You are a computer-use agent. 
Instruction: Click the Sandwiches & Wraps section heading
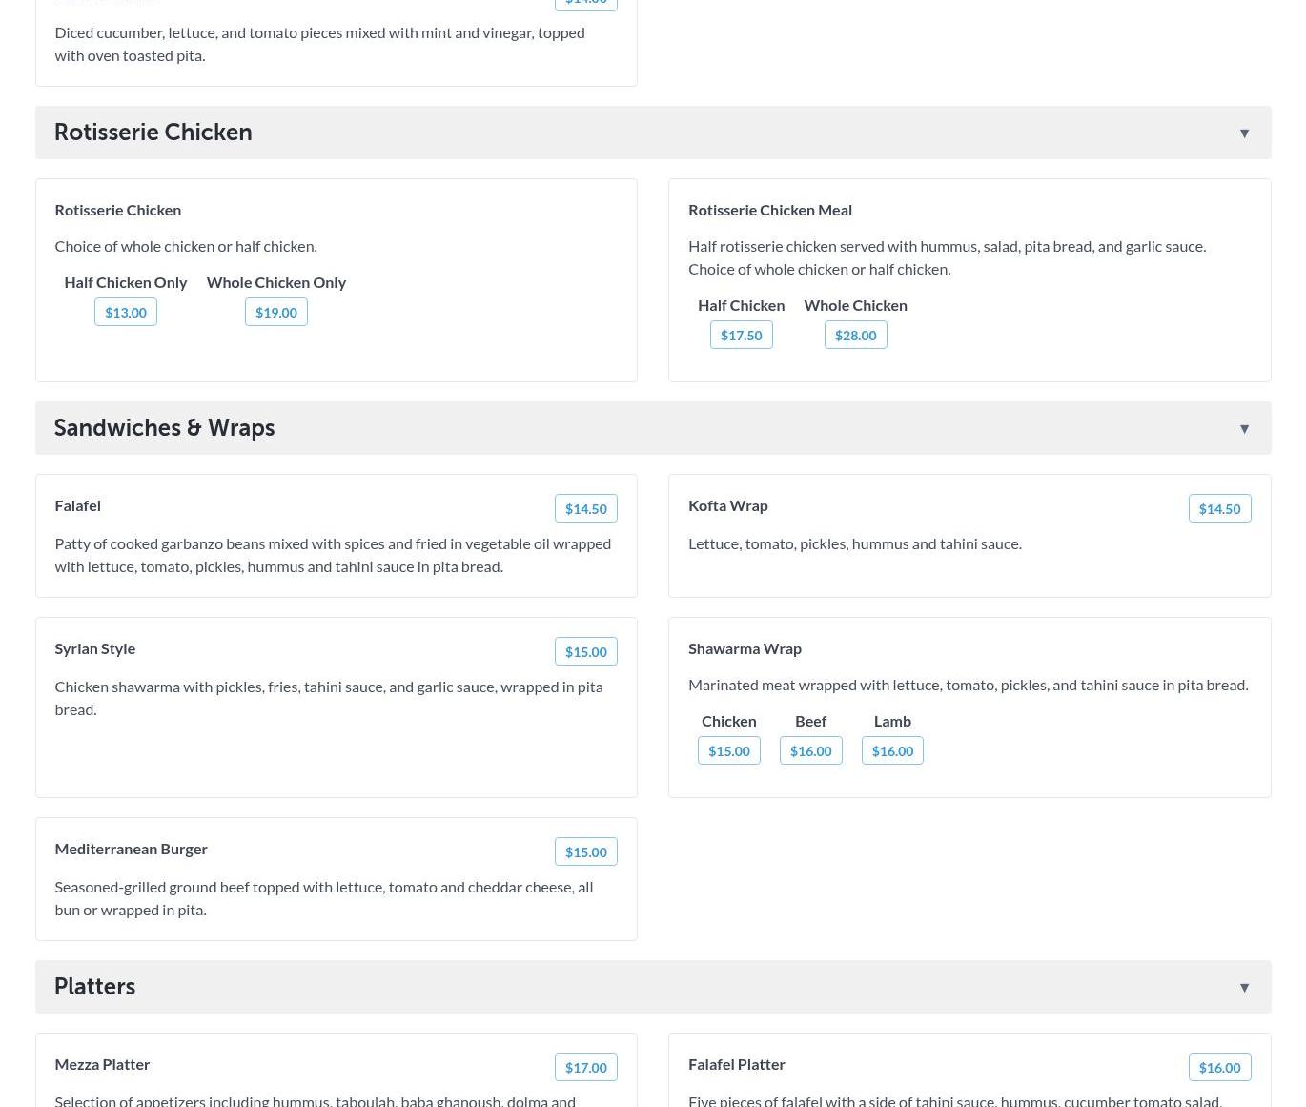pyautogui.click(x=164, y=428)
